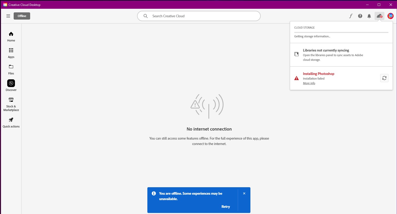Select Libraries not currently syncing item
397x214 pixels.
[x=341, y=55]
